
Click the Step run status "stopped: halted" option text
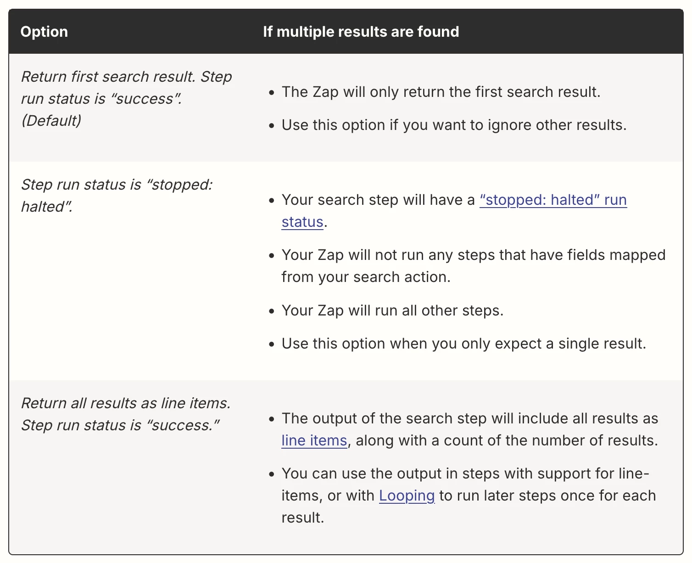coord(117,196)
